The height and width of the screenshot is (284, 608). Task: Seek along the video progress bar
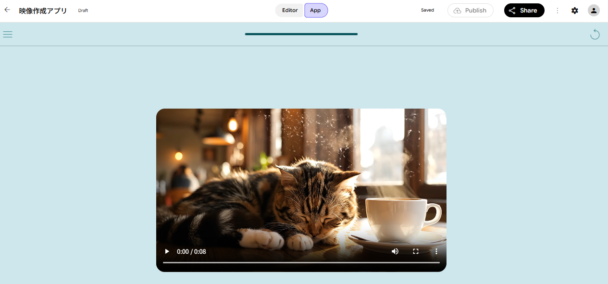[x=301, y=262]
